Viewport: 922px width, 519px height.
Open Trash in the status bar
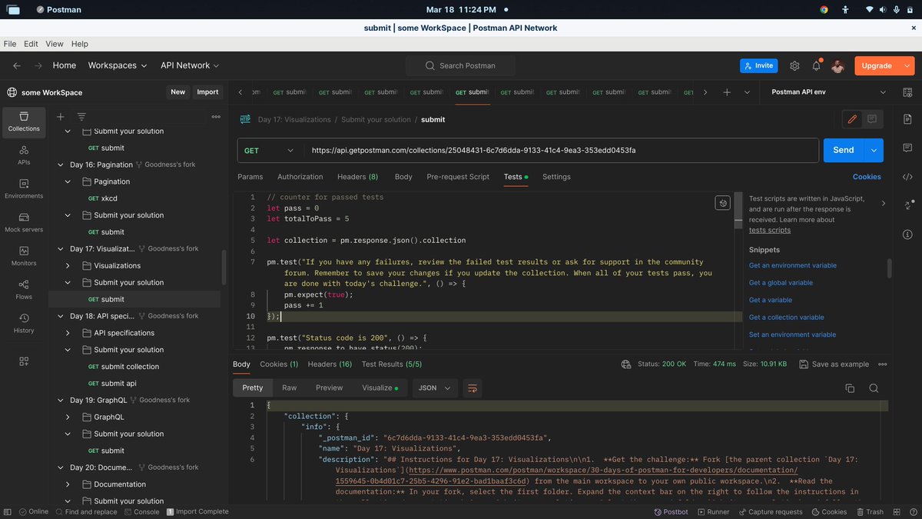point(868,511)
